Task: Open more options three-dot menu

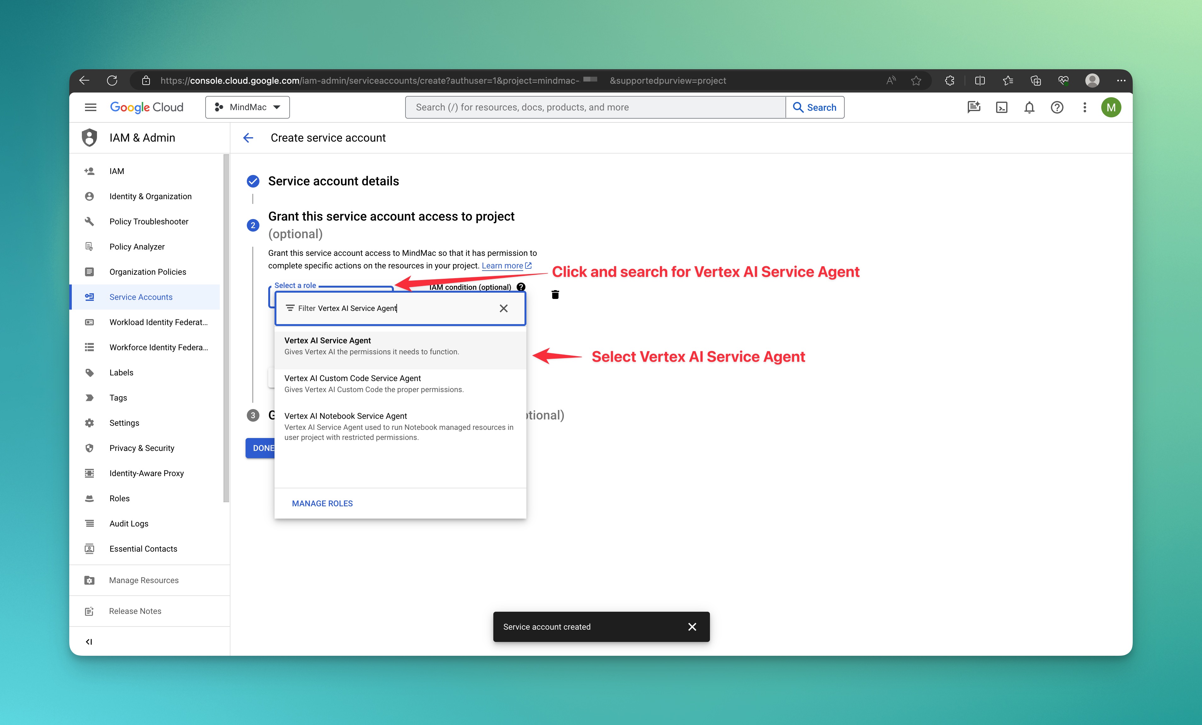Action: coord(1085,107)
